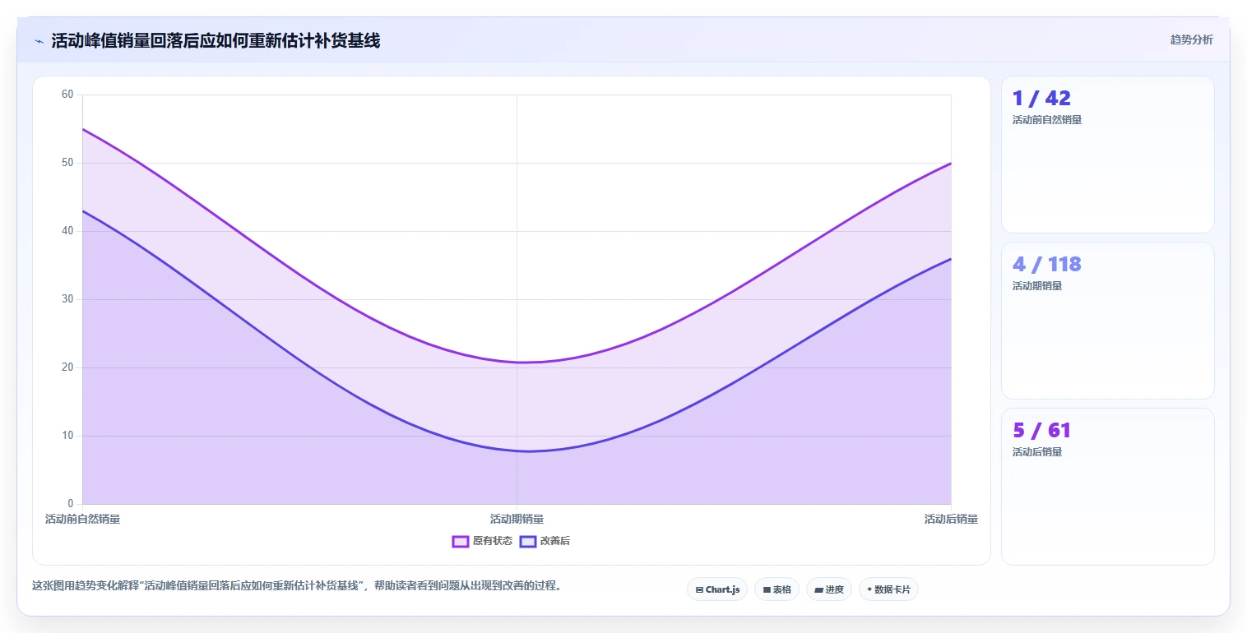Image resolution: width=1247 pixels, height=633 pixels.
Task: Click the y-axis value 10
Action: pos(67,436)
